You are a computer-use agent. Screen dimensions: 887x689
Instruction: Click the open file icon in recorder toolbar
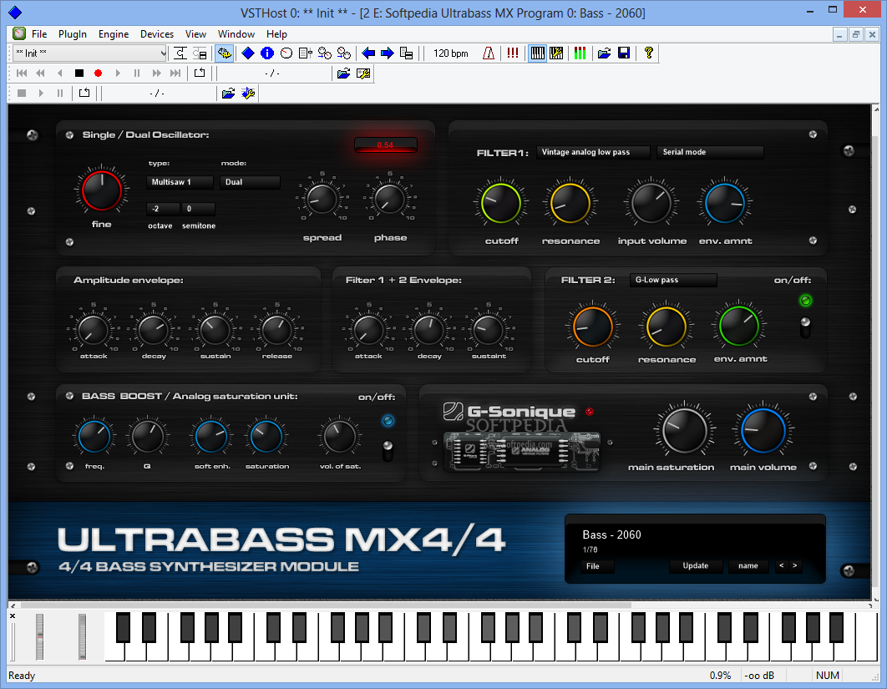pos(228,93)
